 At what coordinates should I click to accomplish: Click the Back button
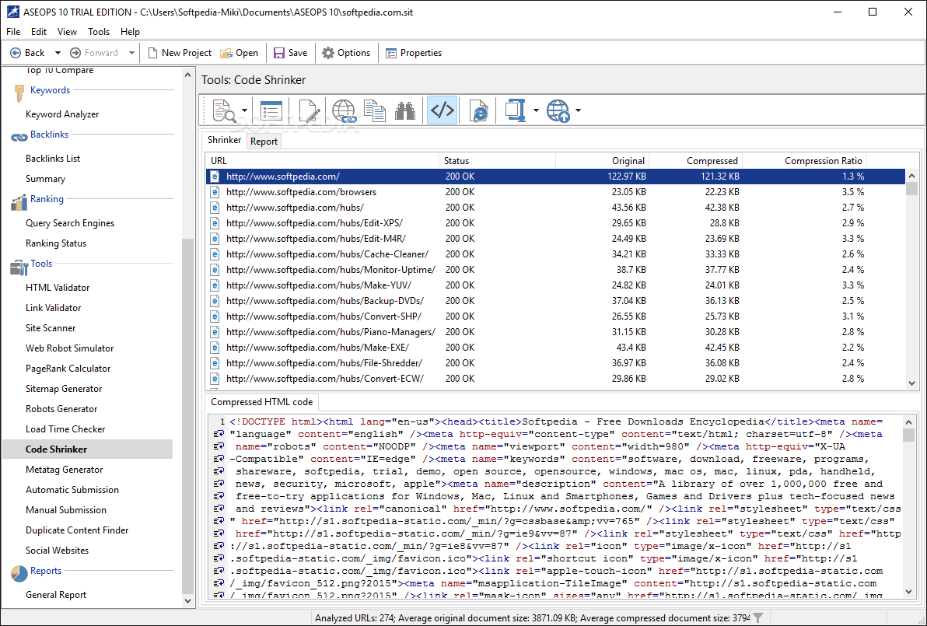(x=27, y=53)
